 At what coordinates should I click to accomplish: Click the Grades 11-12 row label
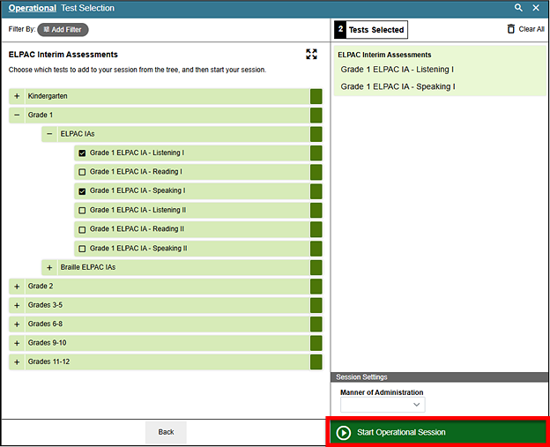click(48, 361)
